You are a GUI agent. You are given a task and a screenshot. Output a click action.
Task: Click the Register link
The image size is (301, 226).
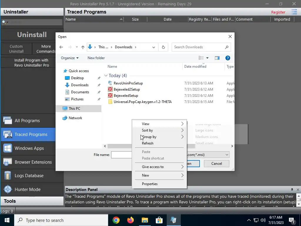click(x=278, y=12)
